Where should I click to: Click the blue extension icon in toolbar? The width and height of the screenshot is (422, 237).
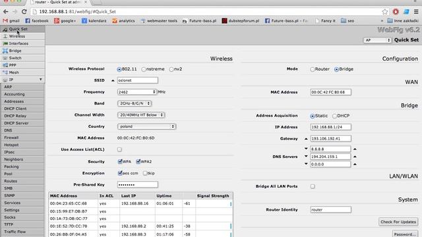[x=406, y=12]
